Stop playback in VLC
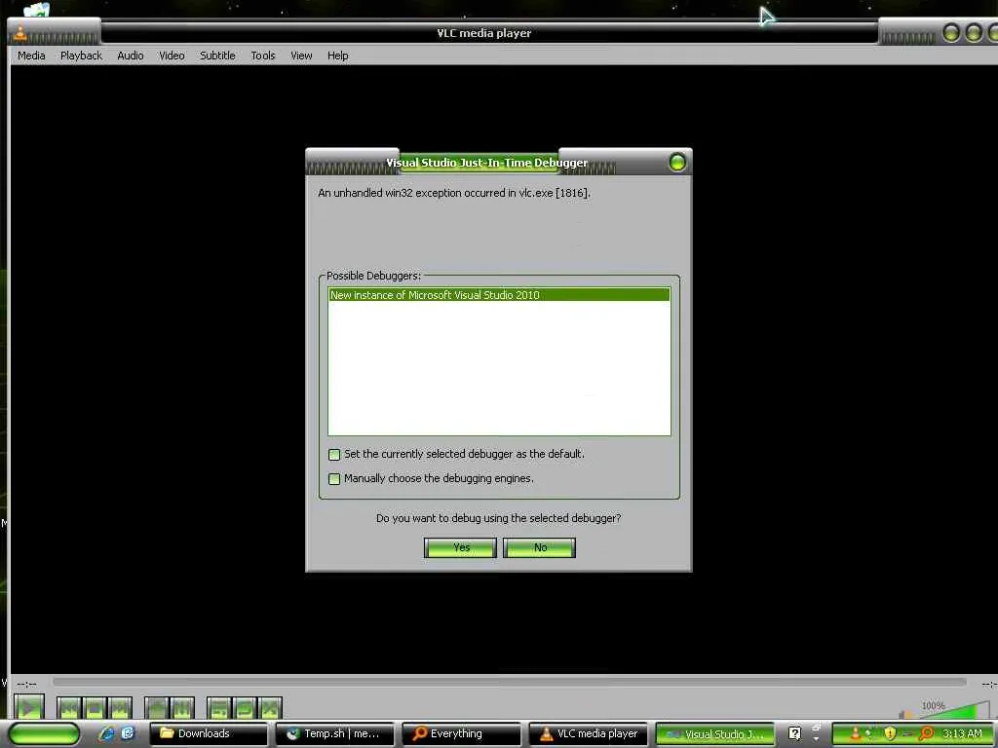Viewport: 998px width, 748px height. [x=95, y=708]
